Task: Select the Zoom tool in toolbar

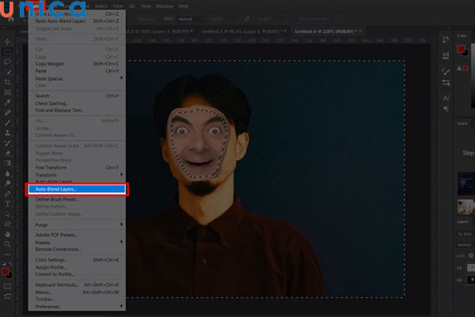Action: click(7, 244)
